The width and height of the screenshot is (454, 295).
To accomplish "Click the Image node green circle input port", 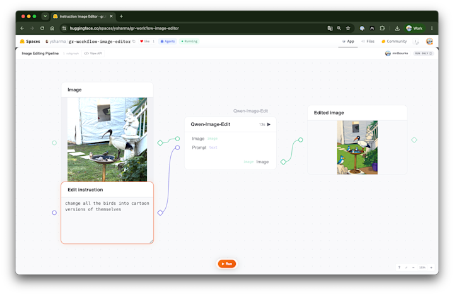I will coord(54,142).
